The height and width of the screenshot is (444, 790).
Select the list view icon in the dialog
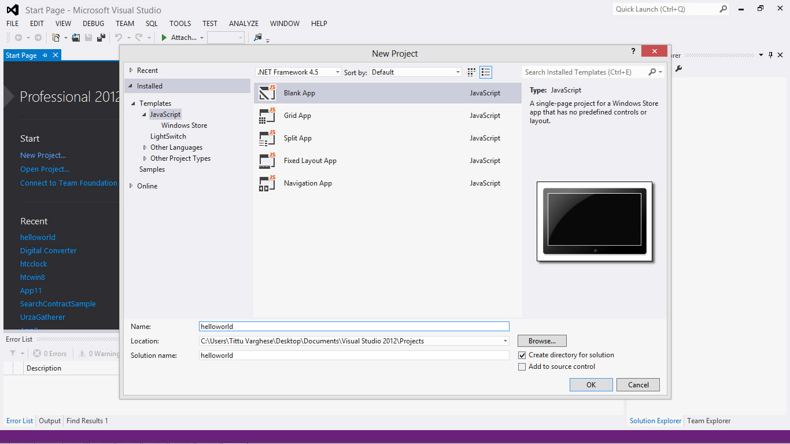[486, 72]
